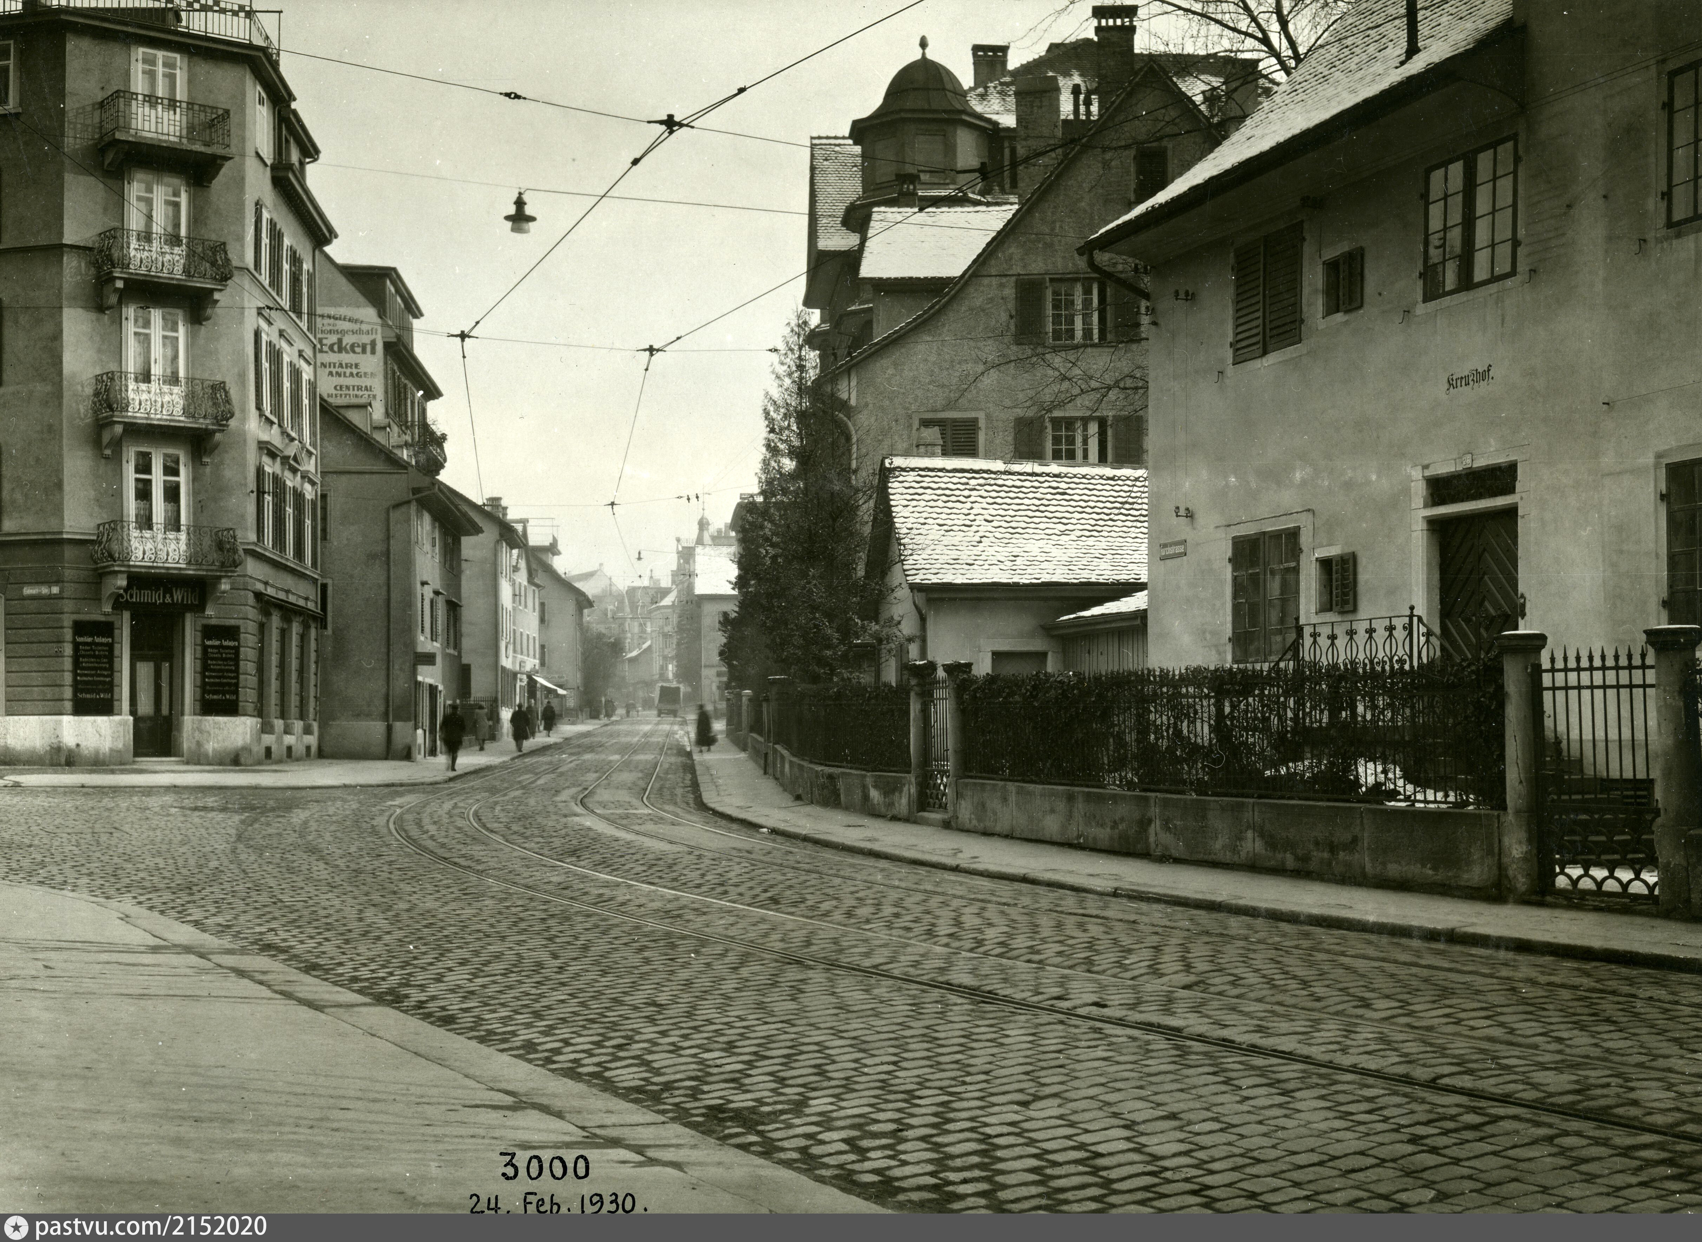The height and width of the screenshot is (1242, 1702).
Task: Click the Kreuzhof wooden entrance door
Action: coord(1477,583)
